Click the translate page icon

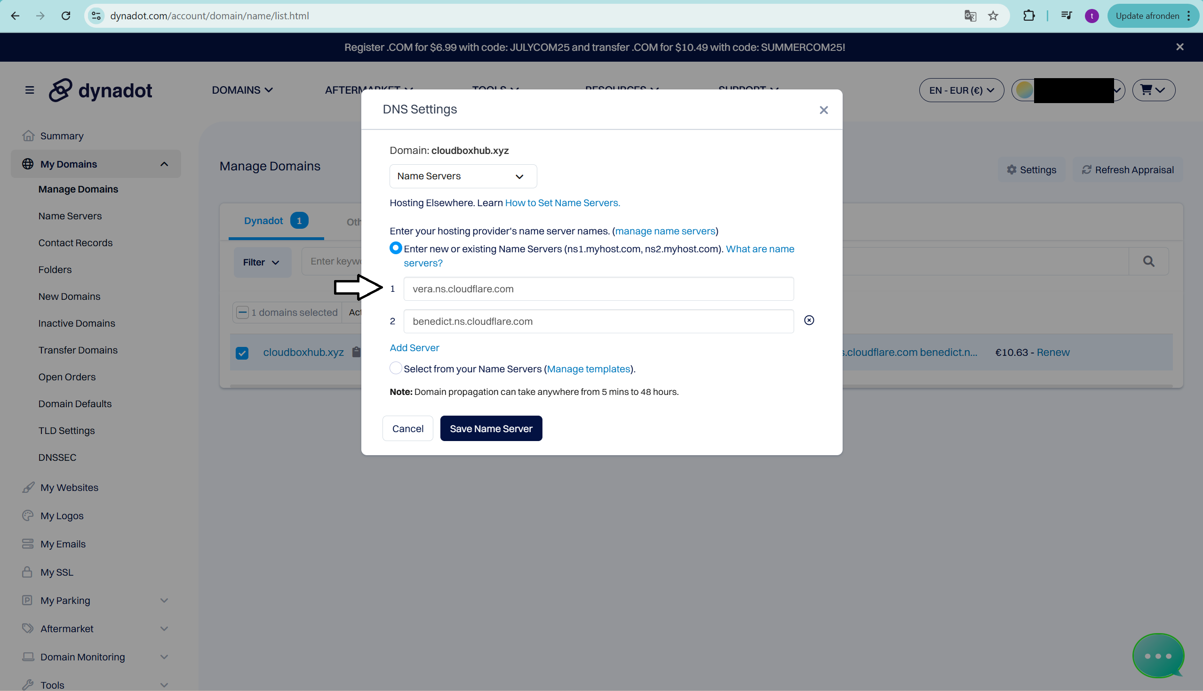(x=970, y=16)
